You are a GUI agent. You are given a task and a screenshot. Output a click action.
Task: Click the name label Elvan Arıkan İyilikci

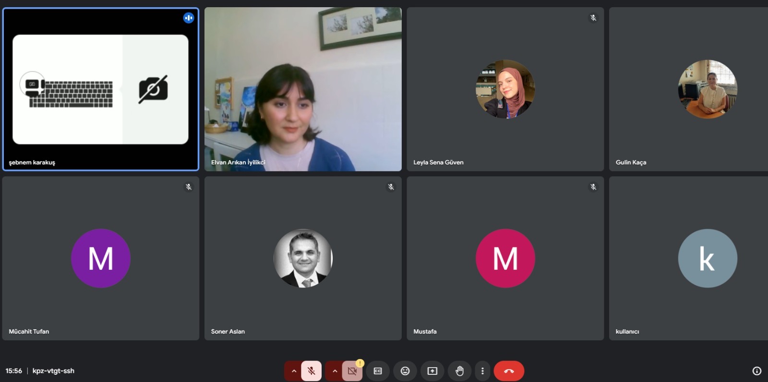[238, 162]
